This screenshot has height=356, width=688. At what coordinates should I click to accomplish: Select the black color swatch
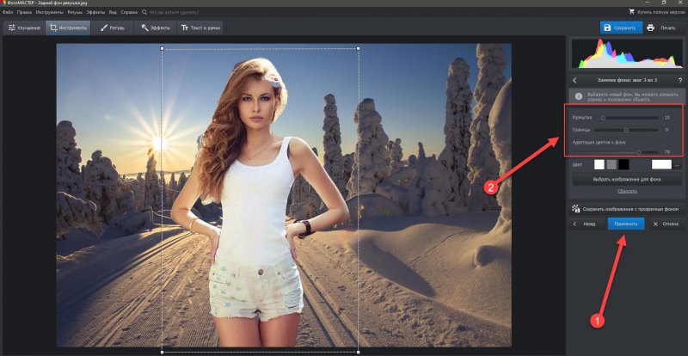(623, 164)
